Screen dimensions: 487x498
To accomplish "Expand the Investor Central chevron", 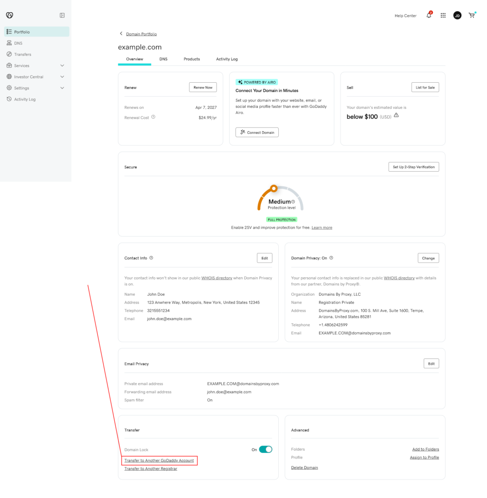I will point(62,76).
